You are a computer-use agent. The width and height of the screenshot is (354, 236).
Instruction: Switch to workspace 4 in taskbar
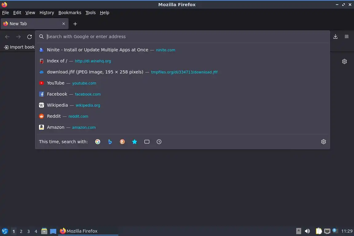point(36,231)
